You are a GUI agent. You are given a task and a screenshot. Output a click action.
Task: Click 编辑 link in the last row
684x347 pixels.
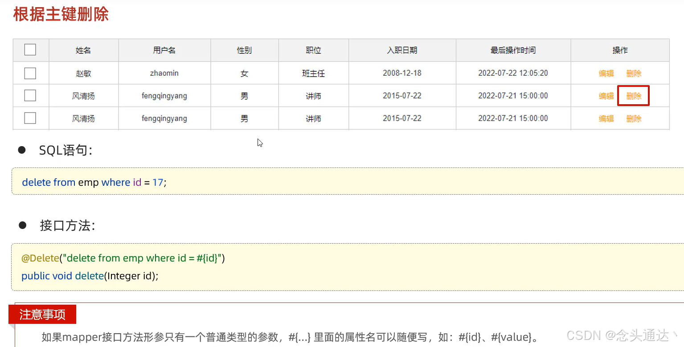[x=606, y=118]
